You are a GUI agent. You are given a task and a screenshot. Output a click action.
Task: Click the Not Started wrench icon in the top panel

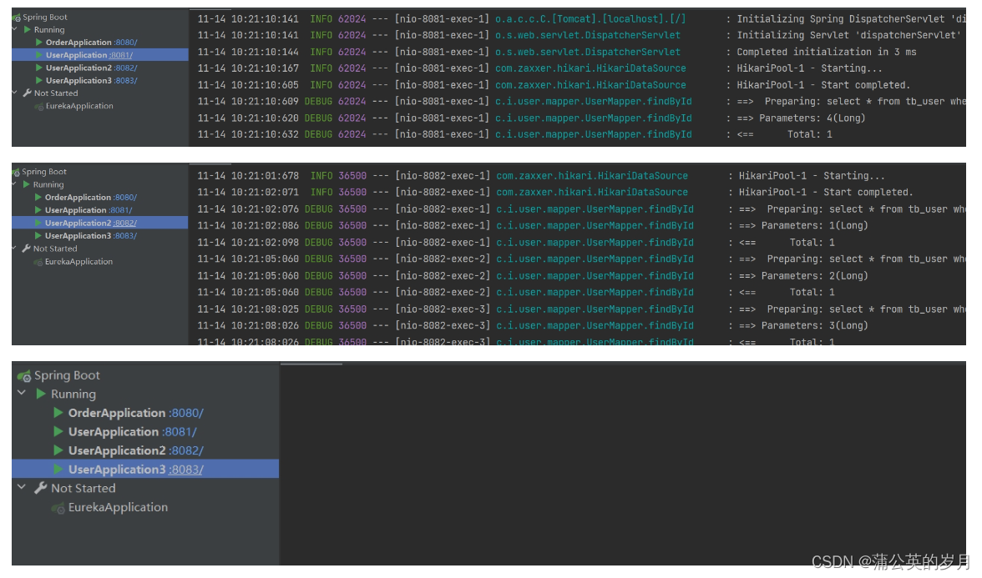click(x=27, y=93)
